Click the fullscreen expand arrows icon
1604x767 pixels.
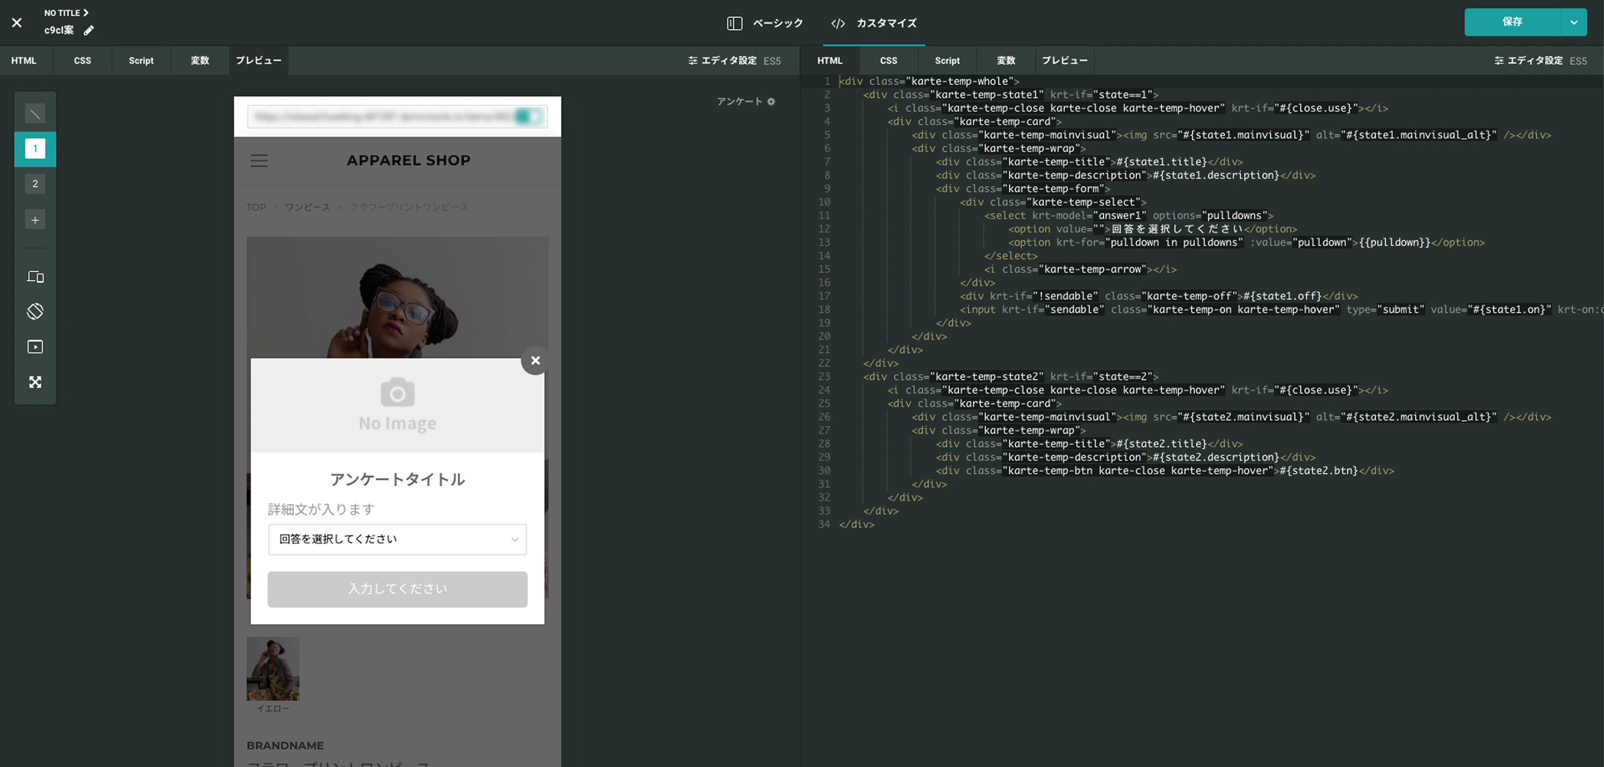(x=35, y=382)
